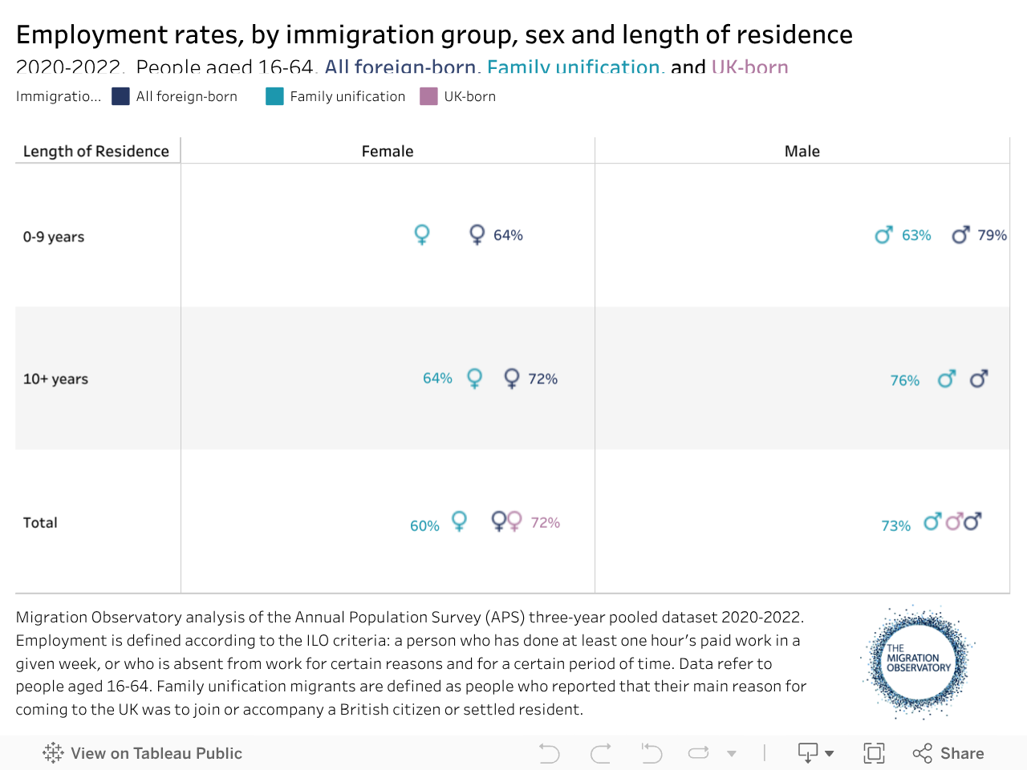The image size is (1027, 770).
Task: Enter full screen mode
Action: pos(874,753)
